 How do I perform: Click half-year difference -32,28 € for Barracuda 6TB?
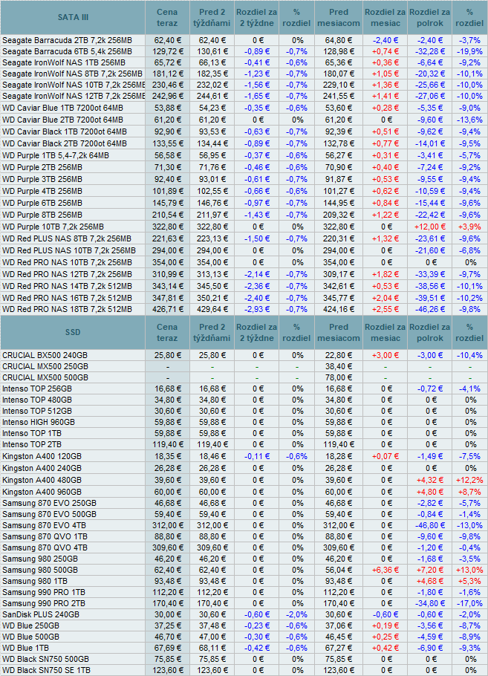(x=430, y=51)
